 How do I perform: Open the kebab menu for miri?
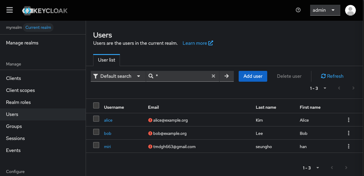pyautogui.click(x=349, y=147)
